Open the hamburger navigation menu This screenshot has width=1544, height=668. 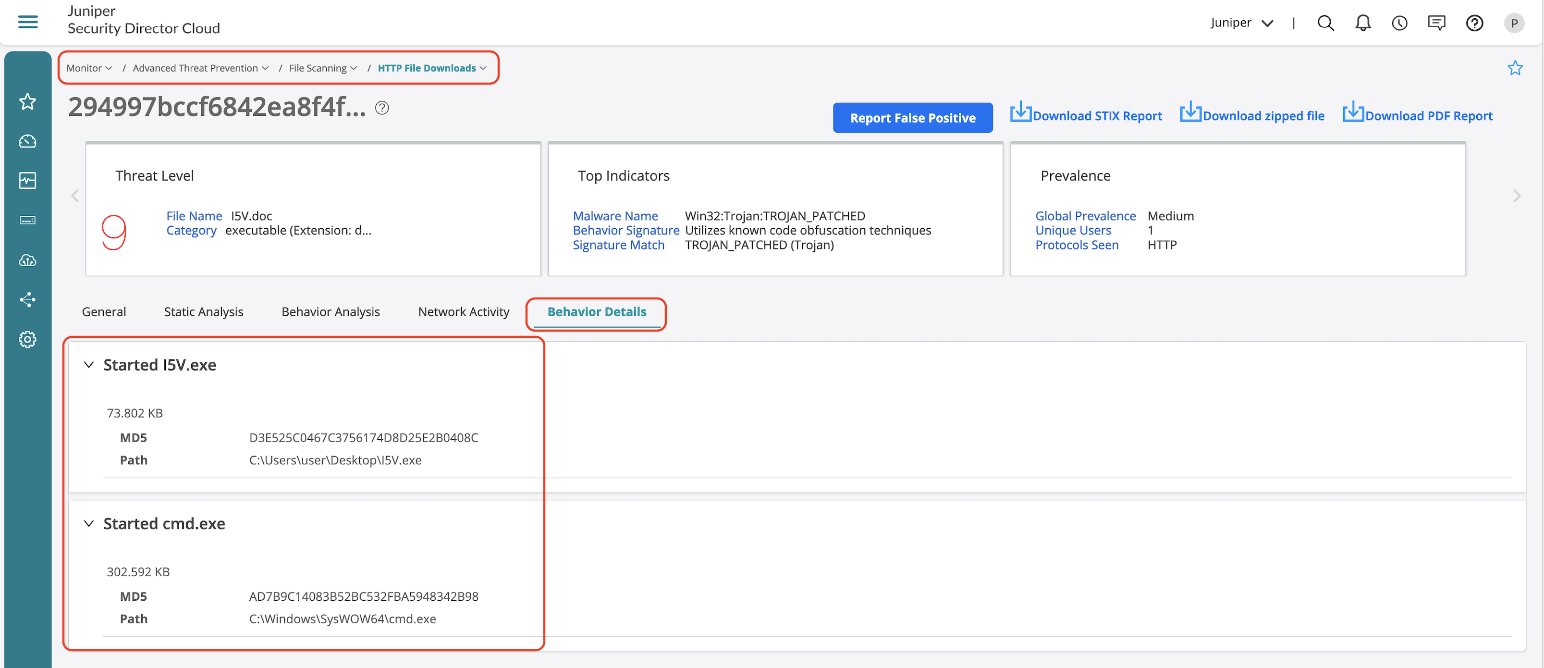27,22
